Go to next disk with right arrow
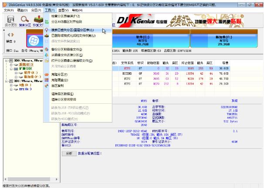264x188 pixels. coord(13,35)
